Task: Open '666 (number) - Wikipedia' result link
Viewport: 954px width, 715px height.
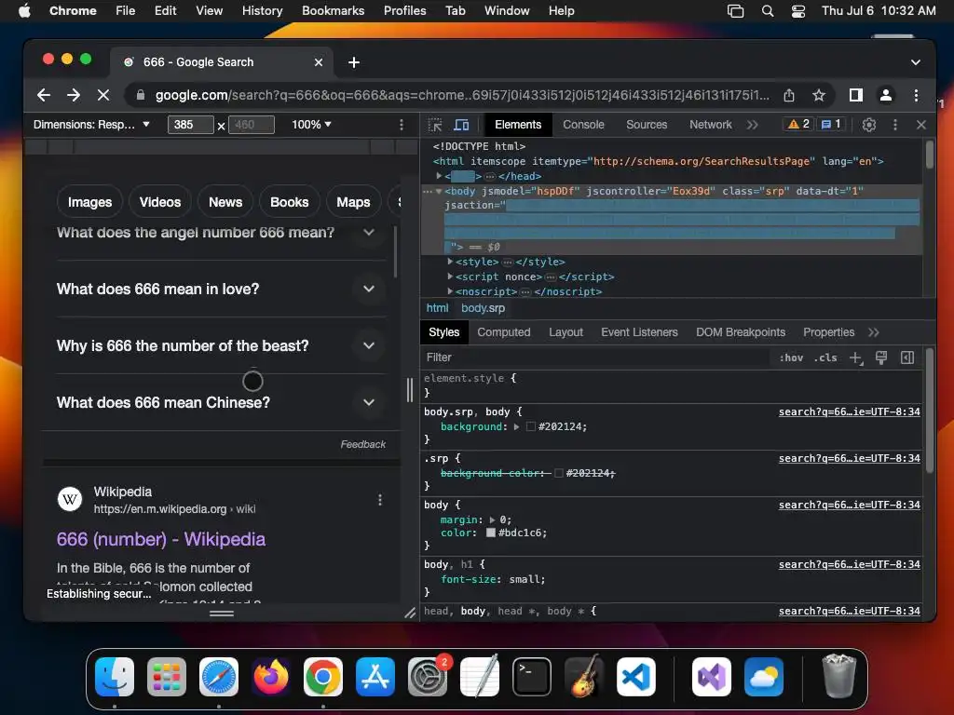Action: coord(161,539)
